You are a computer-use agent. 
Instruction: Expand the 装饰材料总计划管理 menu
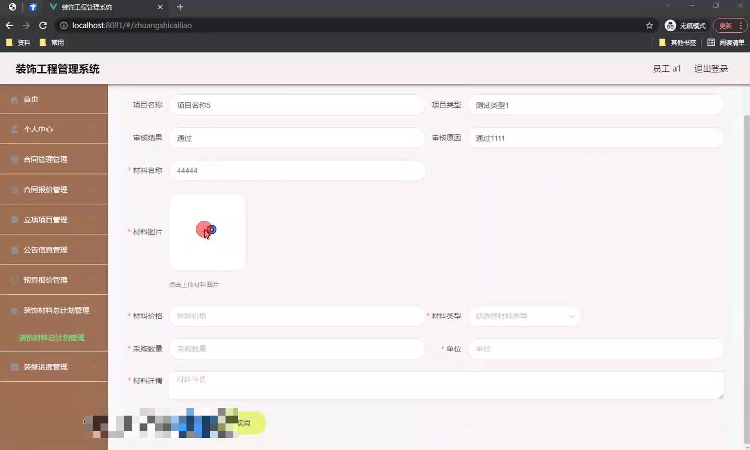click(55, 310)
